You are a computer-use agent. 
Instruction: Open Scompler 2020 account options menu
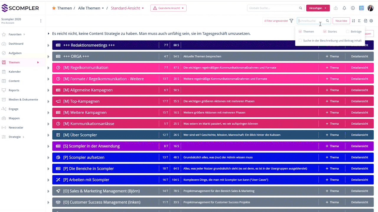click(41, 21)
